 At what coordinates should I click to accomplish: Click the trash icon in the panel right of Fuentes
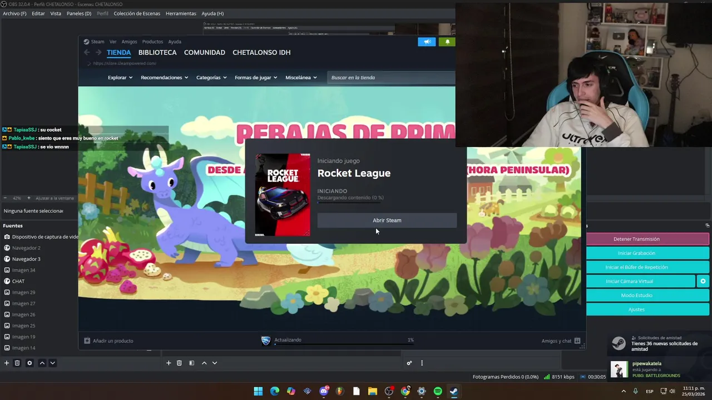179,363
